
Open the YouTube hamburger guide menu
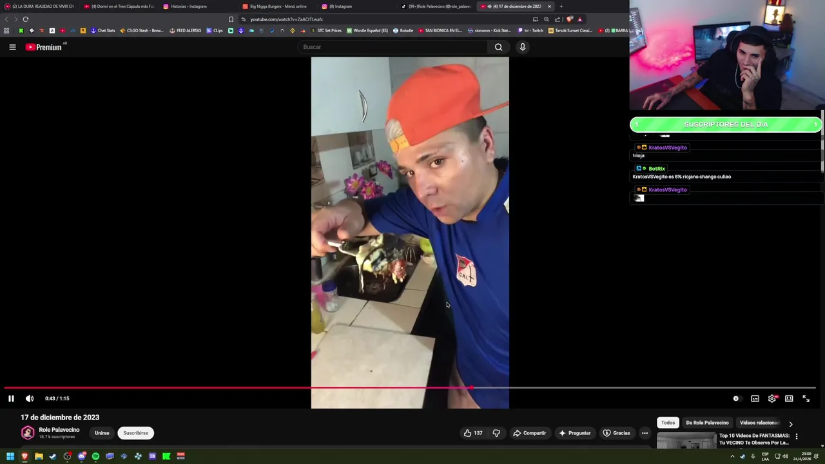pos(12,47)
